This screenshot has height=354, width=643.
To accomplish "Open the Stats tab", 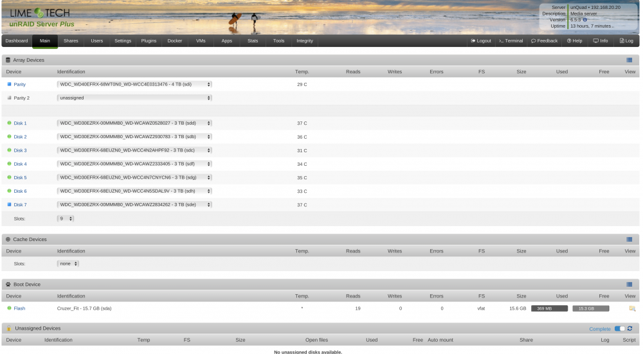I will 253,41.
